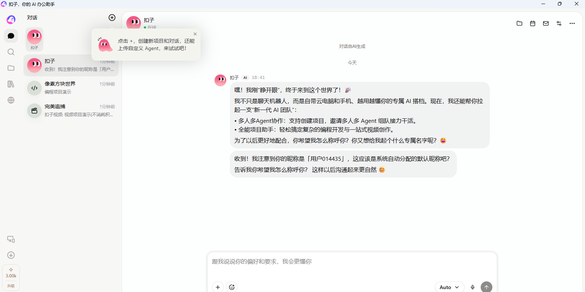Image resolution: width=585 pixels, height=292 pixels.
Task: Click the clapperboard icon of 完美追捕
Action: (34, 111)
